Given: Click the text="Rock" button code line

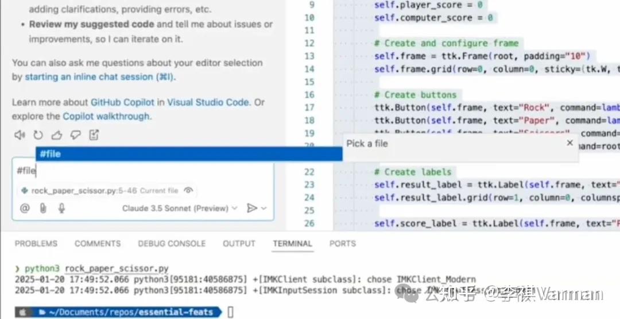Looking at the screenshot, I should pos(497,107).
